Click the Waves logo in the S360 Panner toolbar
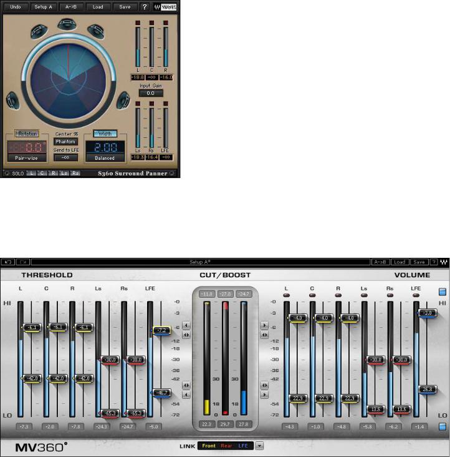Screen dimensions: 450x457 point(165,7)
